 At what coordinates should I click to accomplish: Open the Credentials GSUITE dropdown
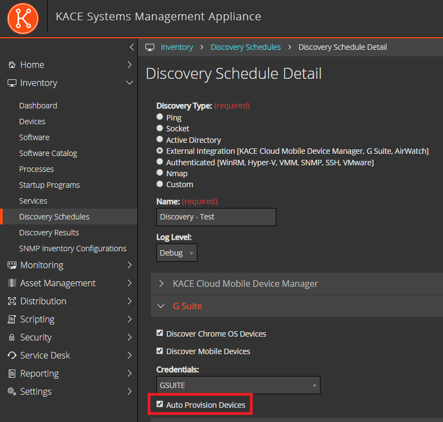point(238,385)
